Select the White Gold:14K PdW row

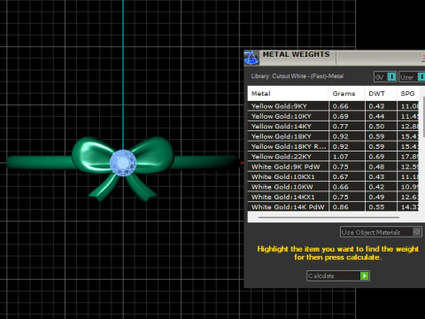point(333,206)
